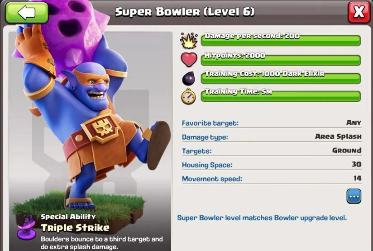Select the Targets Ground row

tap(272, 151)
